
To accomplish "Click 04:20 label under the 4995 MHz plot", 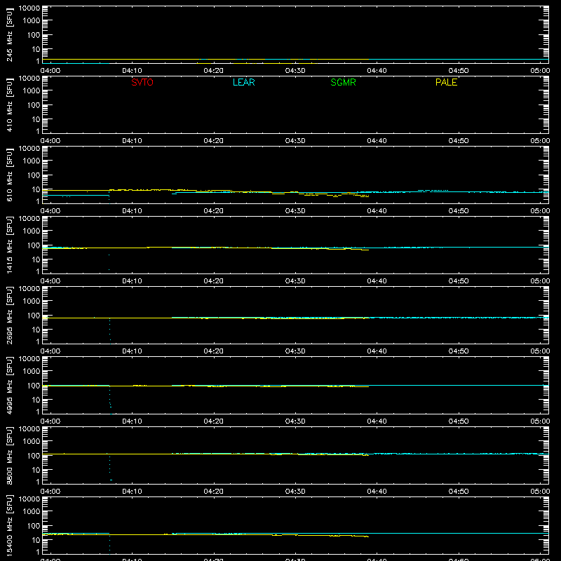I will point(214,421).
